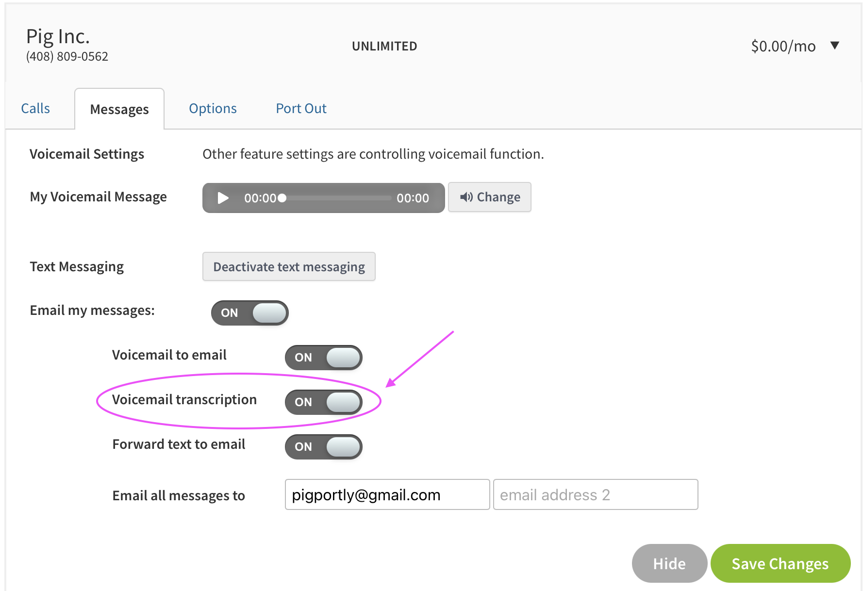This screenshot has height=591, width=863.
Task: Turn off Voicemail to email toggle
Action: [324, 358]
